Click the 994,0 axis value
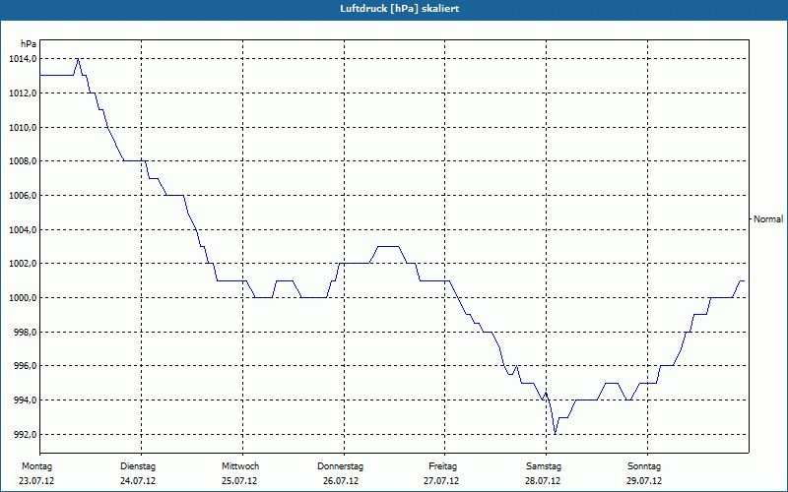 (26, 400)
